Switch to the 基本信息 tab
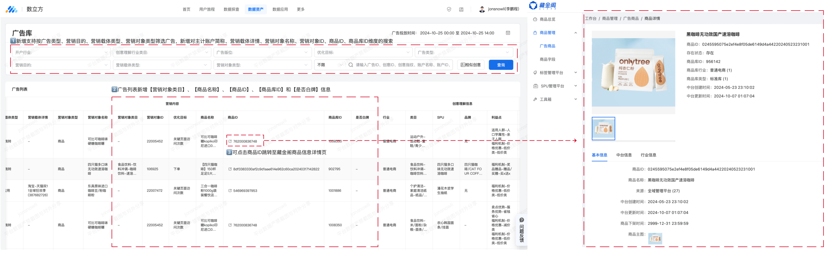This screenshot has height=253, width=827. (x=599, y=155)
